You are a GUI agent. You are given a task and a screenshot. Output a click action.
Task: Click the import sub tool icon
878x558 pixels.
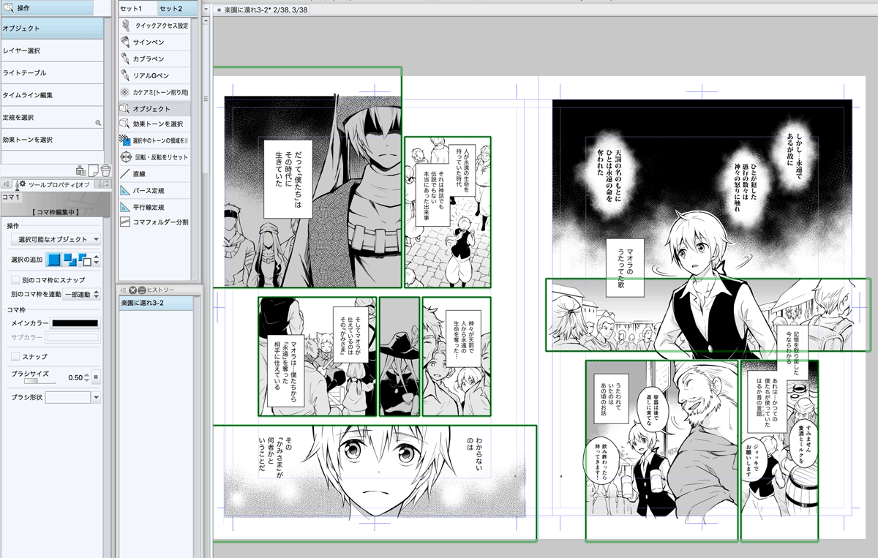click(81, 170)
